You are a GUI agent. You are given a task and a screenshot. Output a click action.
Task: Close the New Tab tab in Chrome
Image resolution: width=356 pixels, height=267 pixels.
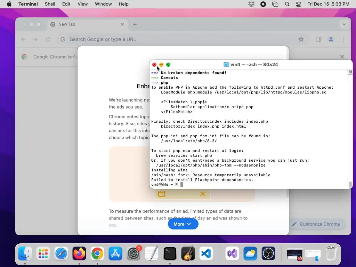122,24
